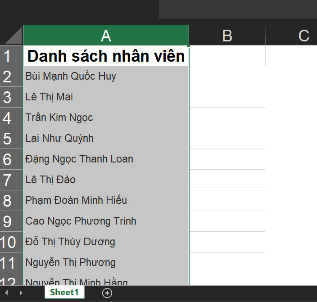Click cell 'Trần Kim Ngọc'
The image size is (317, 302).
pos(106,118)
